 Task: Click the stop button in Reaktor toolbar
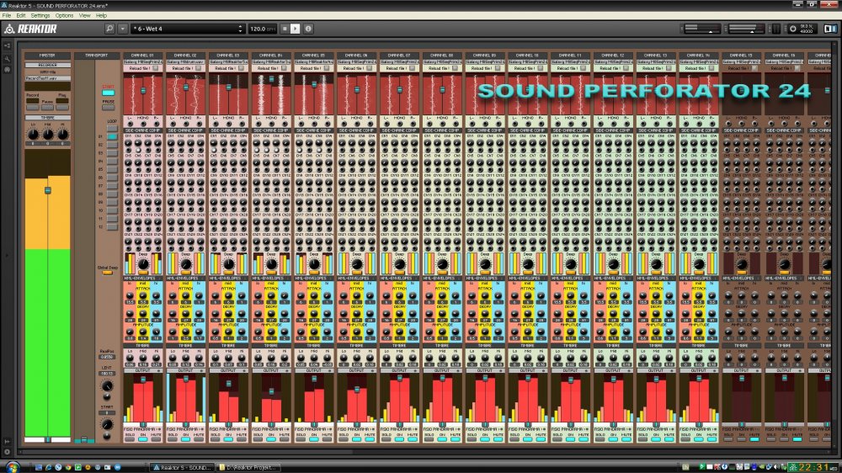285,29
